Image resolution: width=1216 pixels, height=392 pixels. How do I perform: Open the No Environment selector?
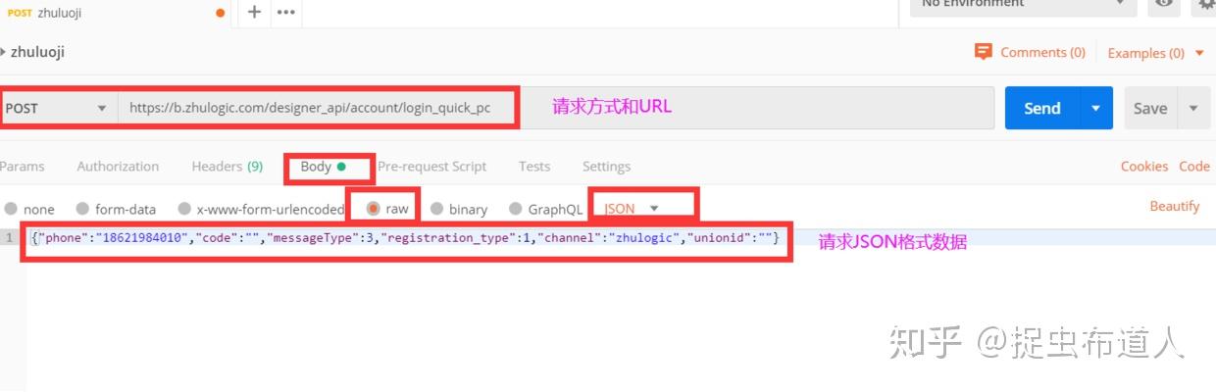[x=1023, y=4]
